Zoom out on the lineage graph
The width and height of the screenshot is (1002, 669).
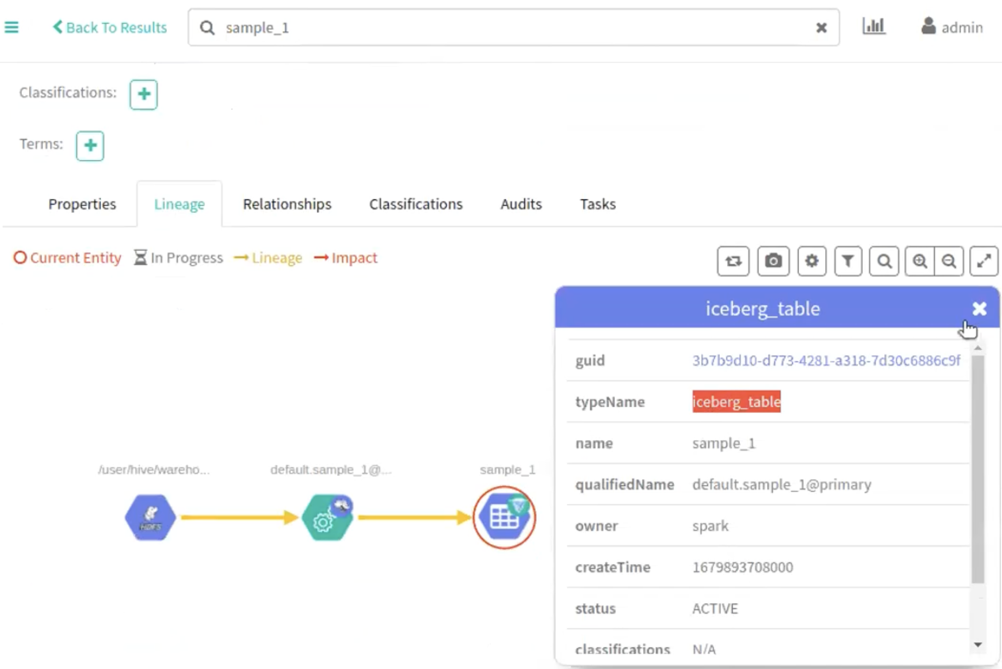[x=949, y=261]
